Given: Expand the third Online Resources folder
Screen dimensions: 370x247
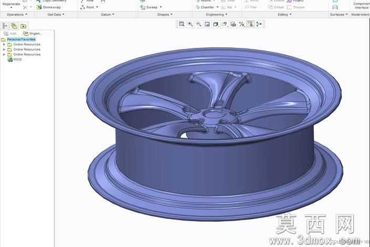Looking at the screenshot, I should click(x=4, y=54).
